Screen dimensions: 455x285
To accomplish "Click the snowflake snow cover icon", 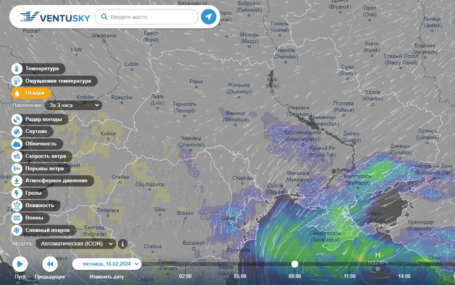I will click(17, 231).
